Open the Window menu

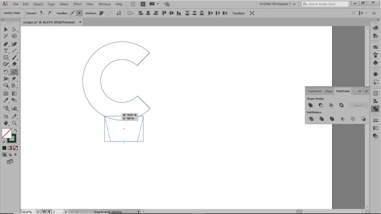pos(104,4)
